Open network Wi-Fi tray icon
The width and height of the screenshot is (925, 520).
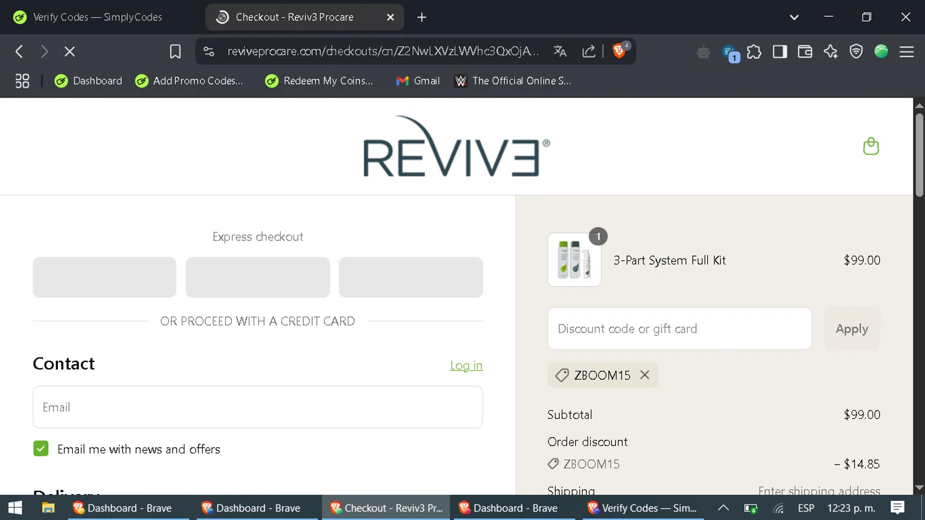click(x=779, y=508)
